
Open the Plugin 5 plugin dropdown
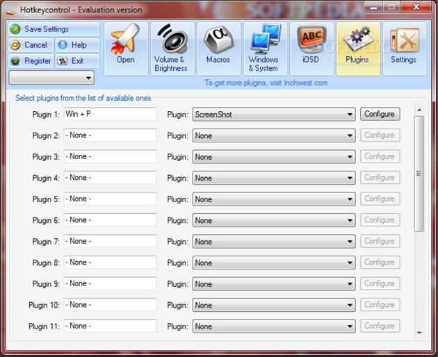pos(274,199)
